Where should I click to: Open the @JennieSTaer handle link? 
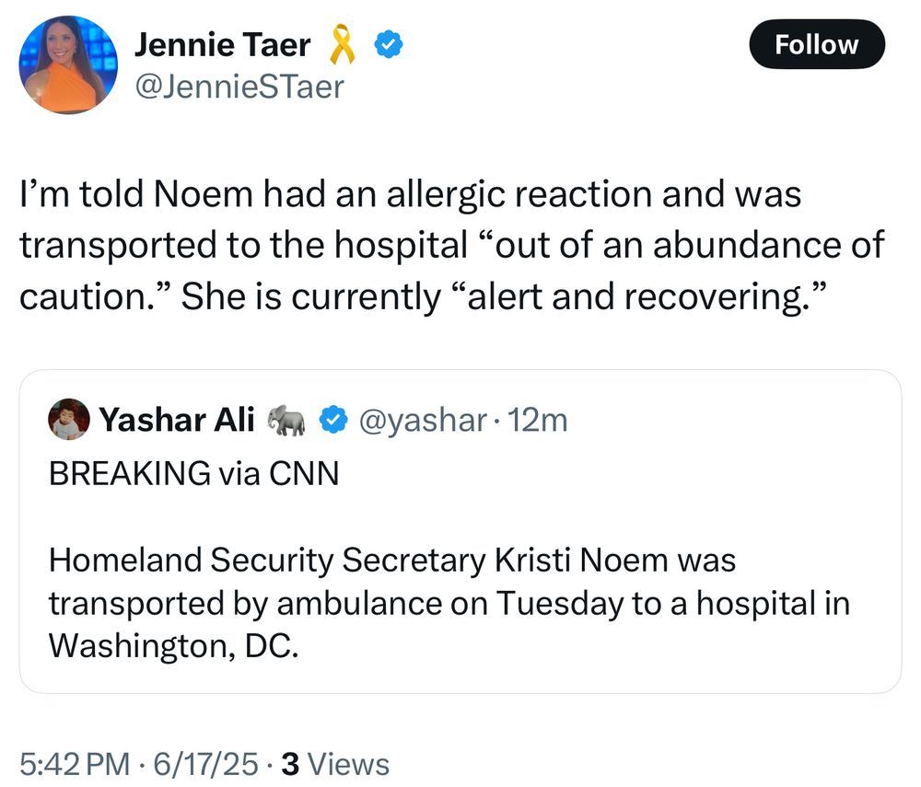pos(239,87)
